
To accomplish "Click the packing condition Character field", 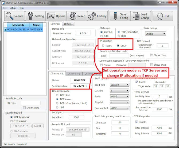I will tap(120, 122).
